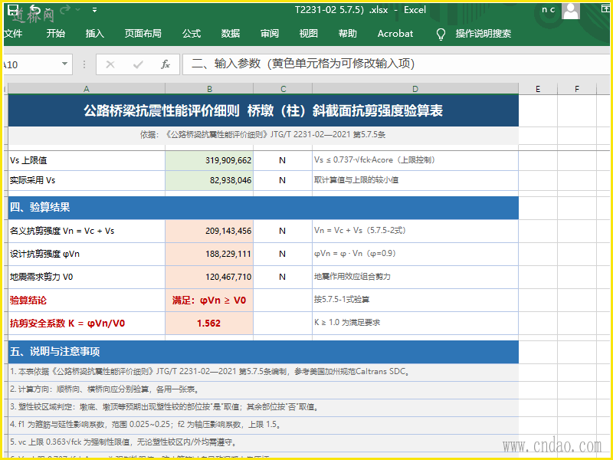This screenshot has width=613, height=460.
Task: Select column C header
Action: click(283, 89)
